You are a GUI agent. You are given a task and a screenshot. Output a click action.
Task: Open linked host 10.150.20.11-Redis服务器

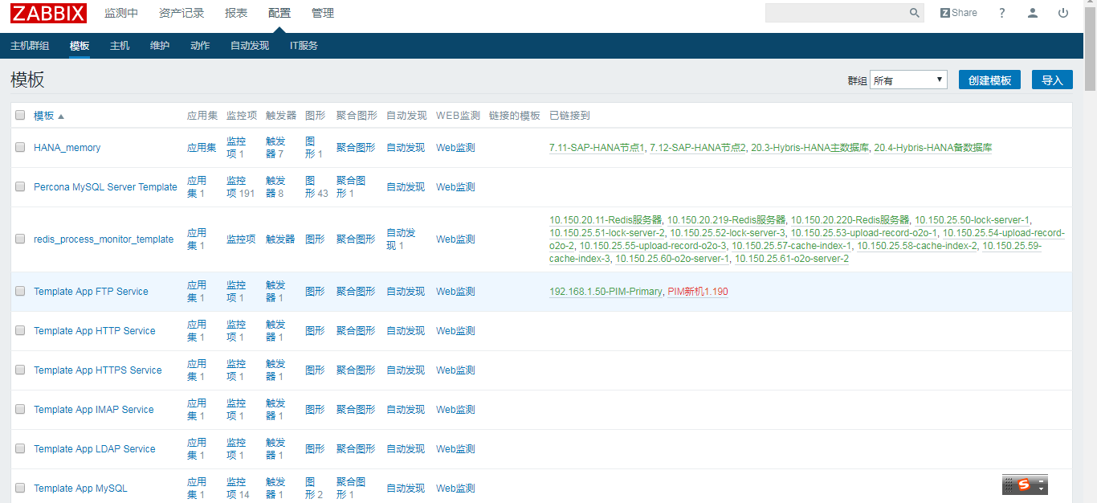tap(606, 220)
